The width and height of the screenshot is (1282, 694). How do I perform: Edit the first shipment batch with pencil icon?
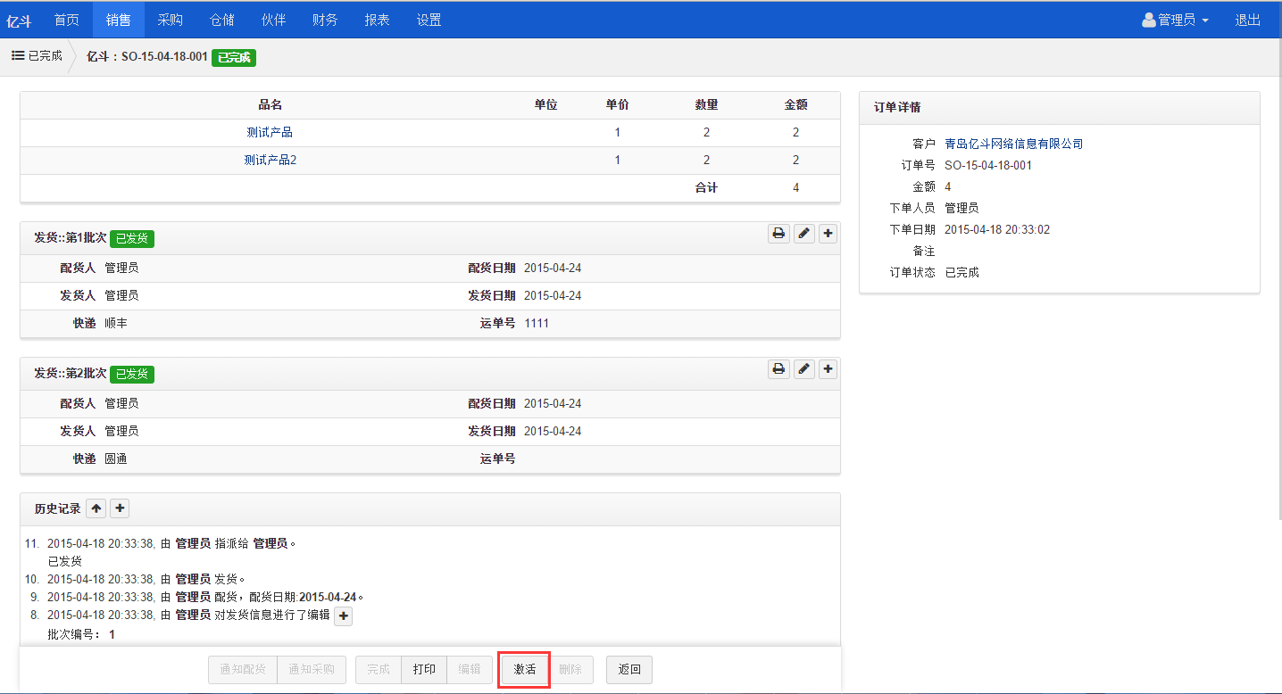coord(803,234)
